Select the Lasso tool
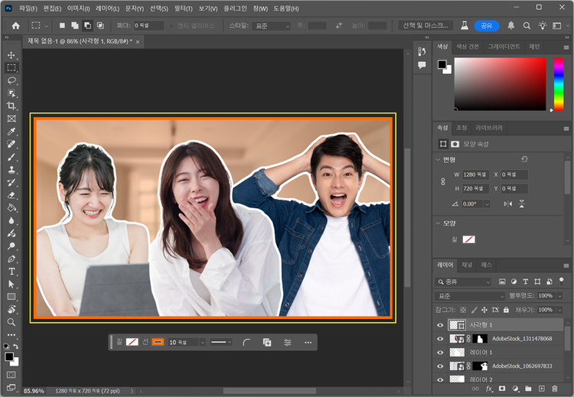The height and width of the screenshot is (397, 574). click(x=11, y=80)
